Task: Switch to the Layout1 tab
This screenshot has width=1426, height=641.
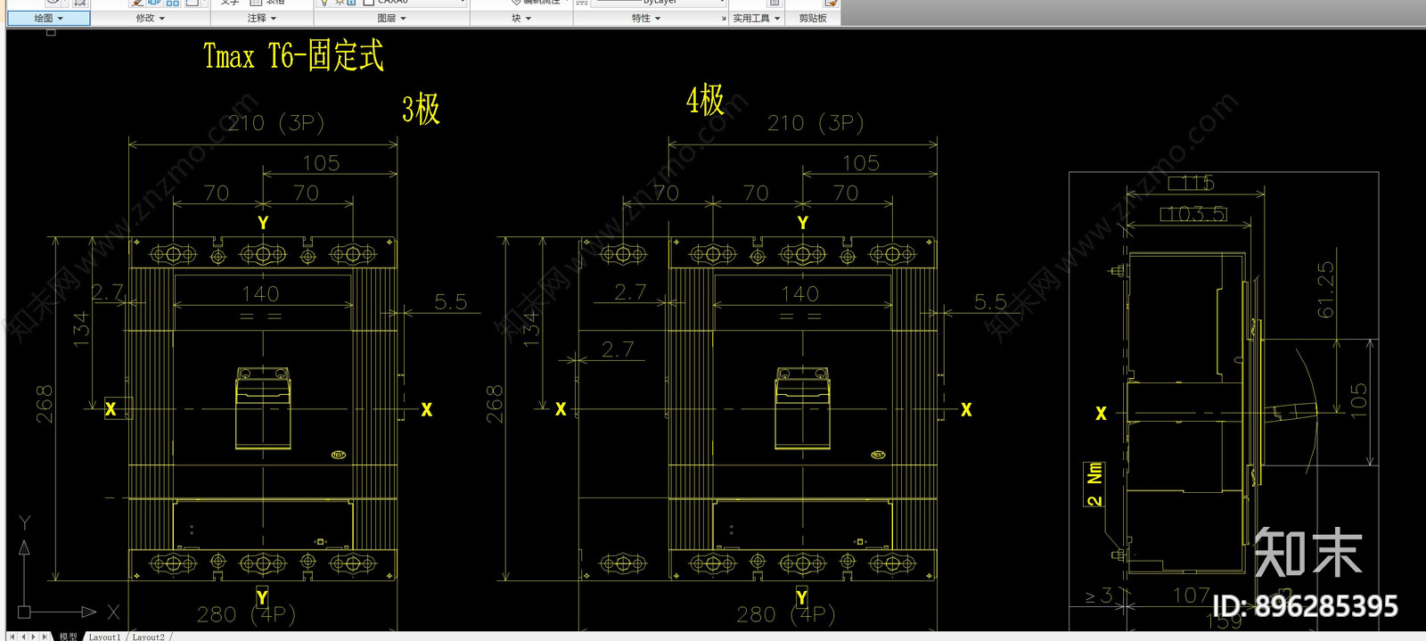Action: click(x=104, y=637)
